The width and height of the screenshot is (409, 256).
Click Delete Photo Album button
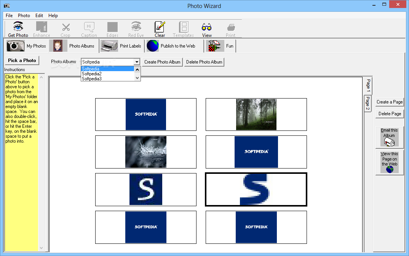coord(204,62)
